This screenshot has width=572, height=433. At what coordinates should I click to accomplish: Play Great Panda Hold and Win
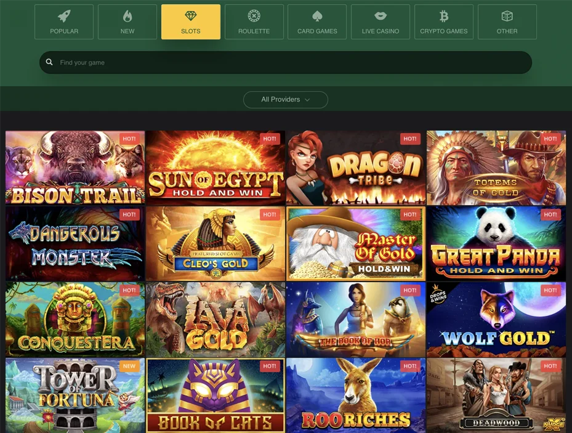click(x=496, y=243)
